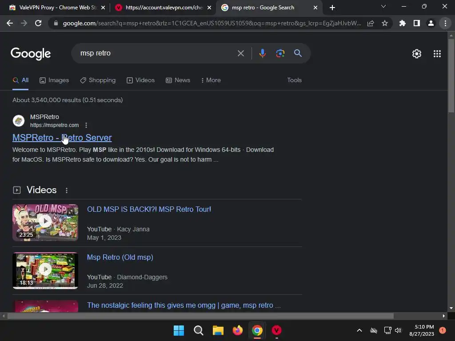Switch to News results
This screenshot has height=341, width=455.
point(178,80)
